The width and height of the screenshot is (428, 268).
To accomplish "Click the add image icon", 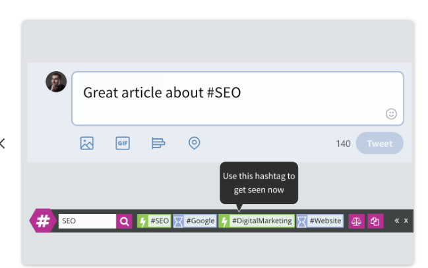I will point(87,143).
